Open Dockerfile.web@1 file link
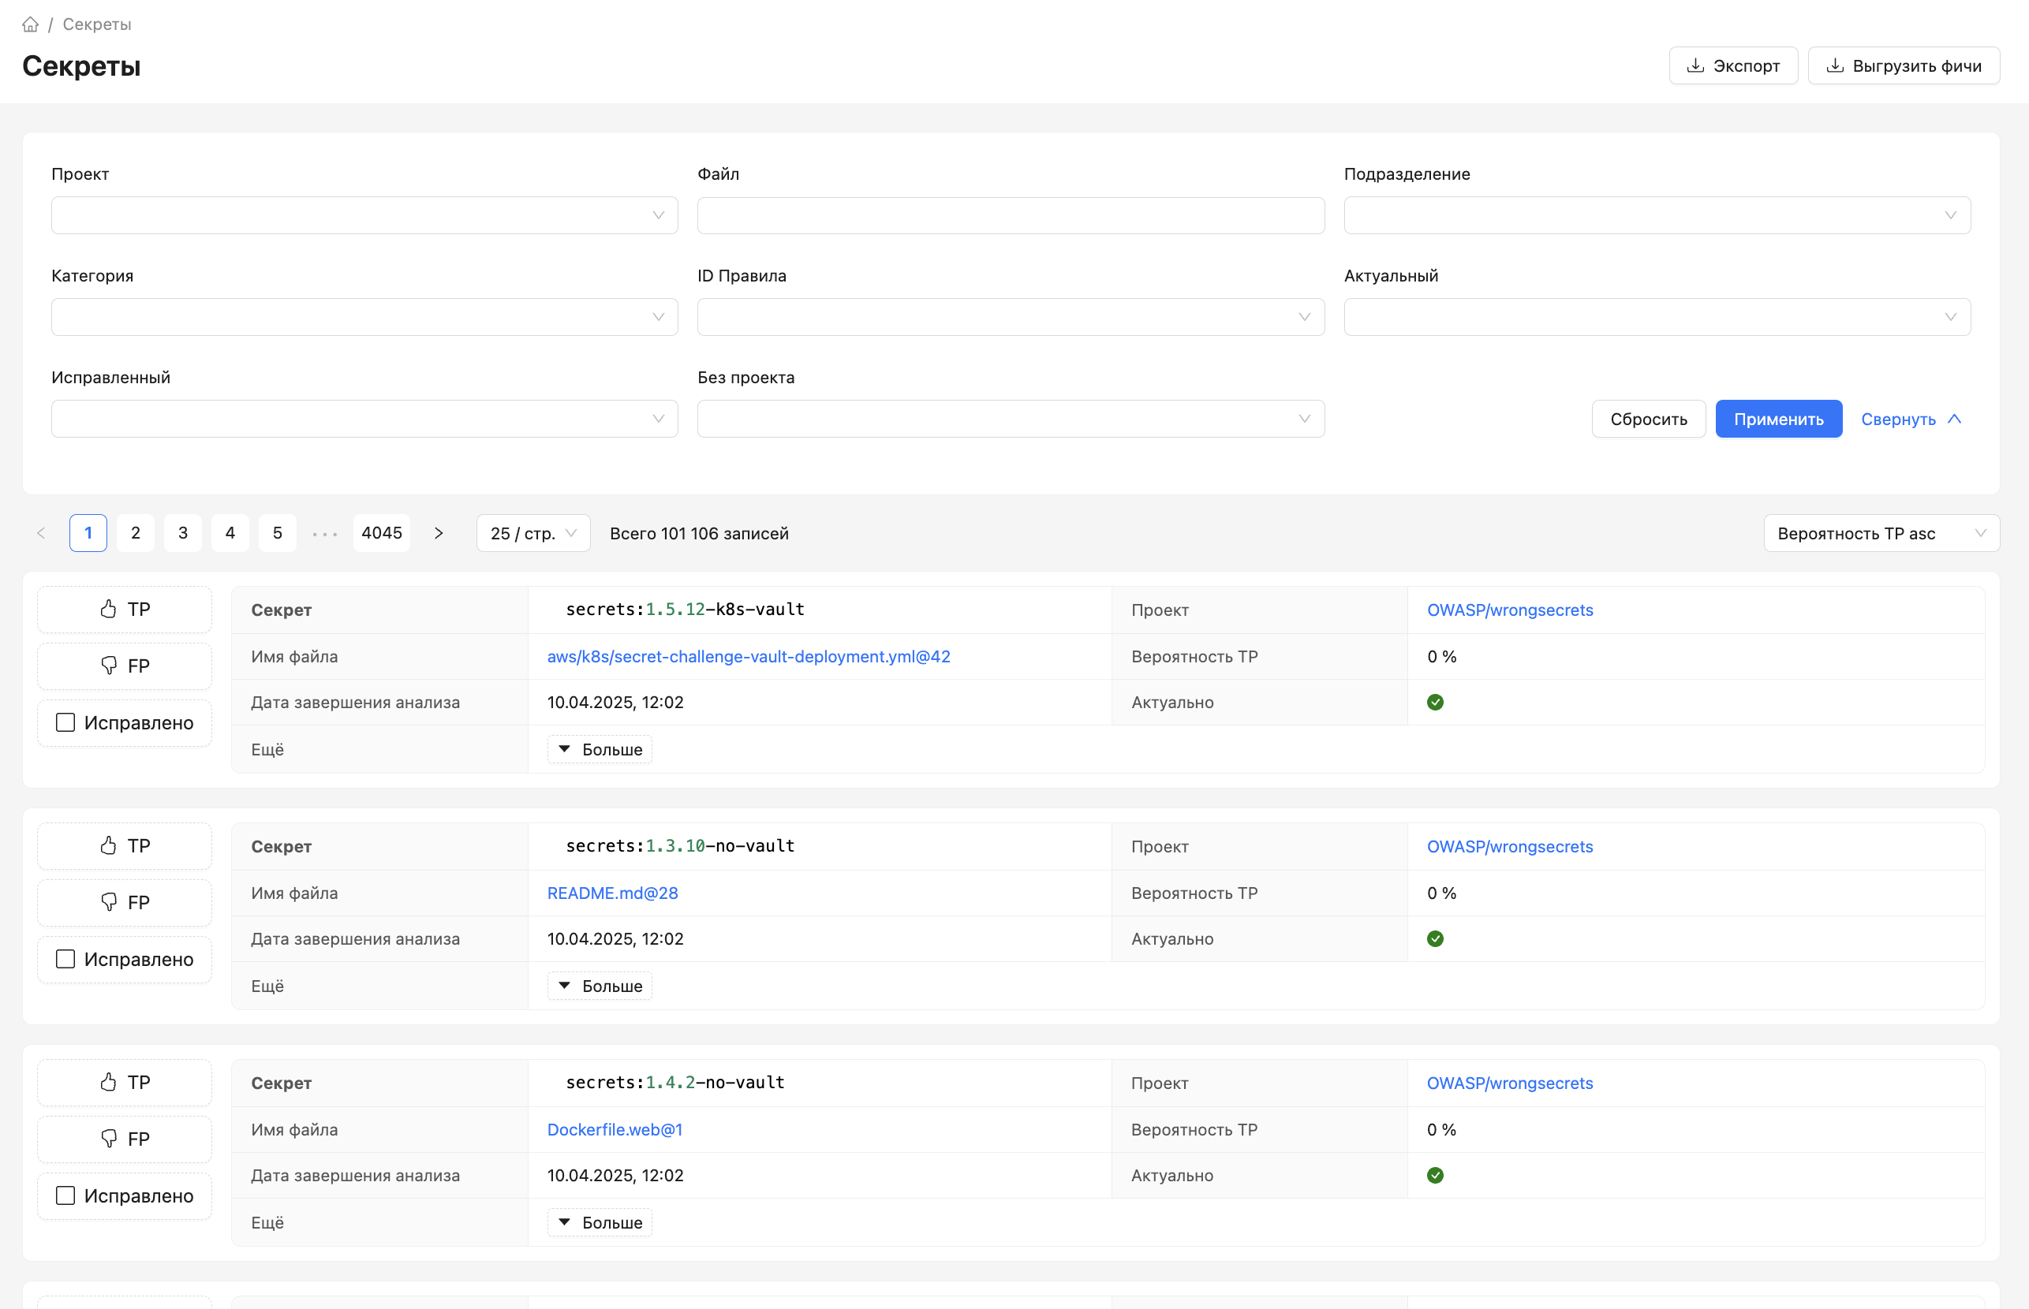2029x1309 pixels. pos(615,1128)
